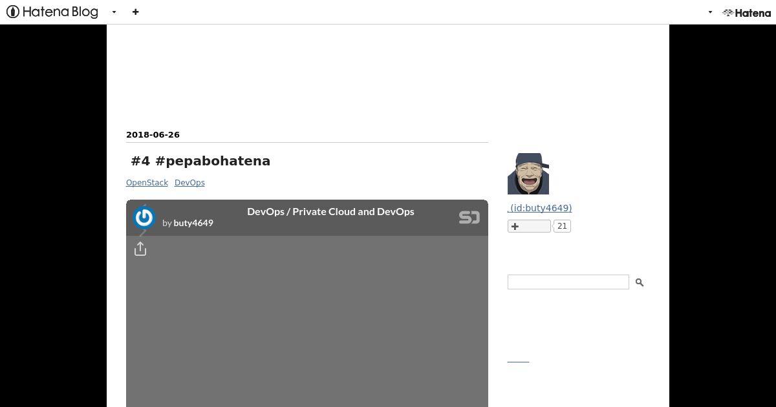Screen dimensions: 776x407
Task: Open buty4649 author link in slide header
Action: pyautogui.click(x=193, y=223)
